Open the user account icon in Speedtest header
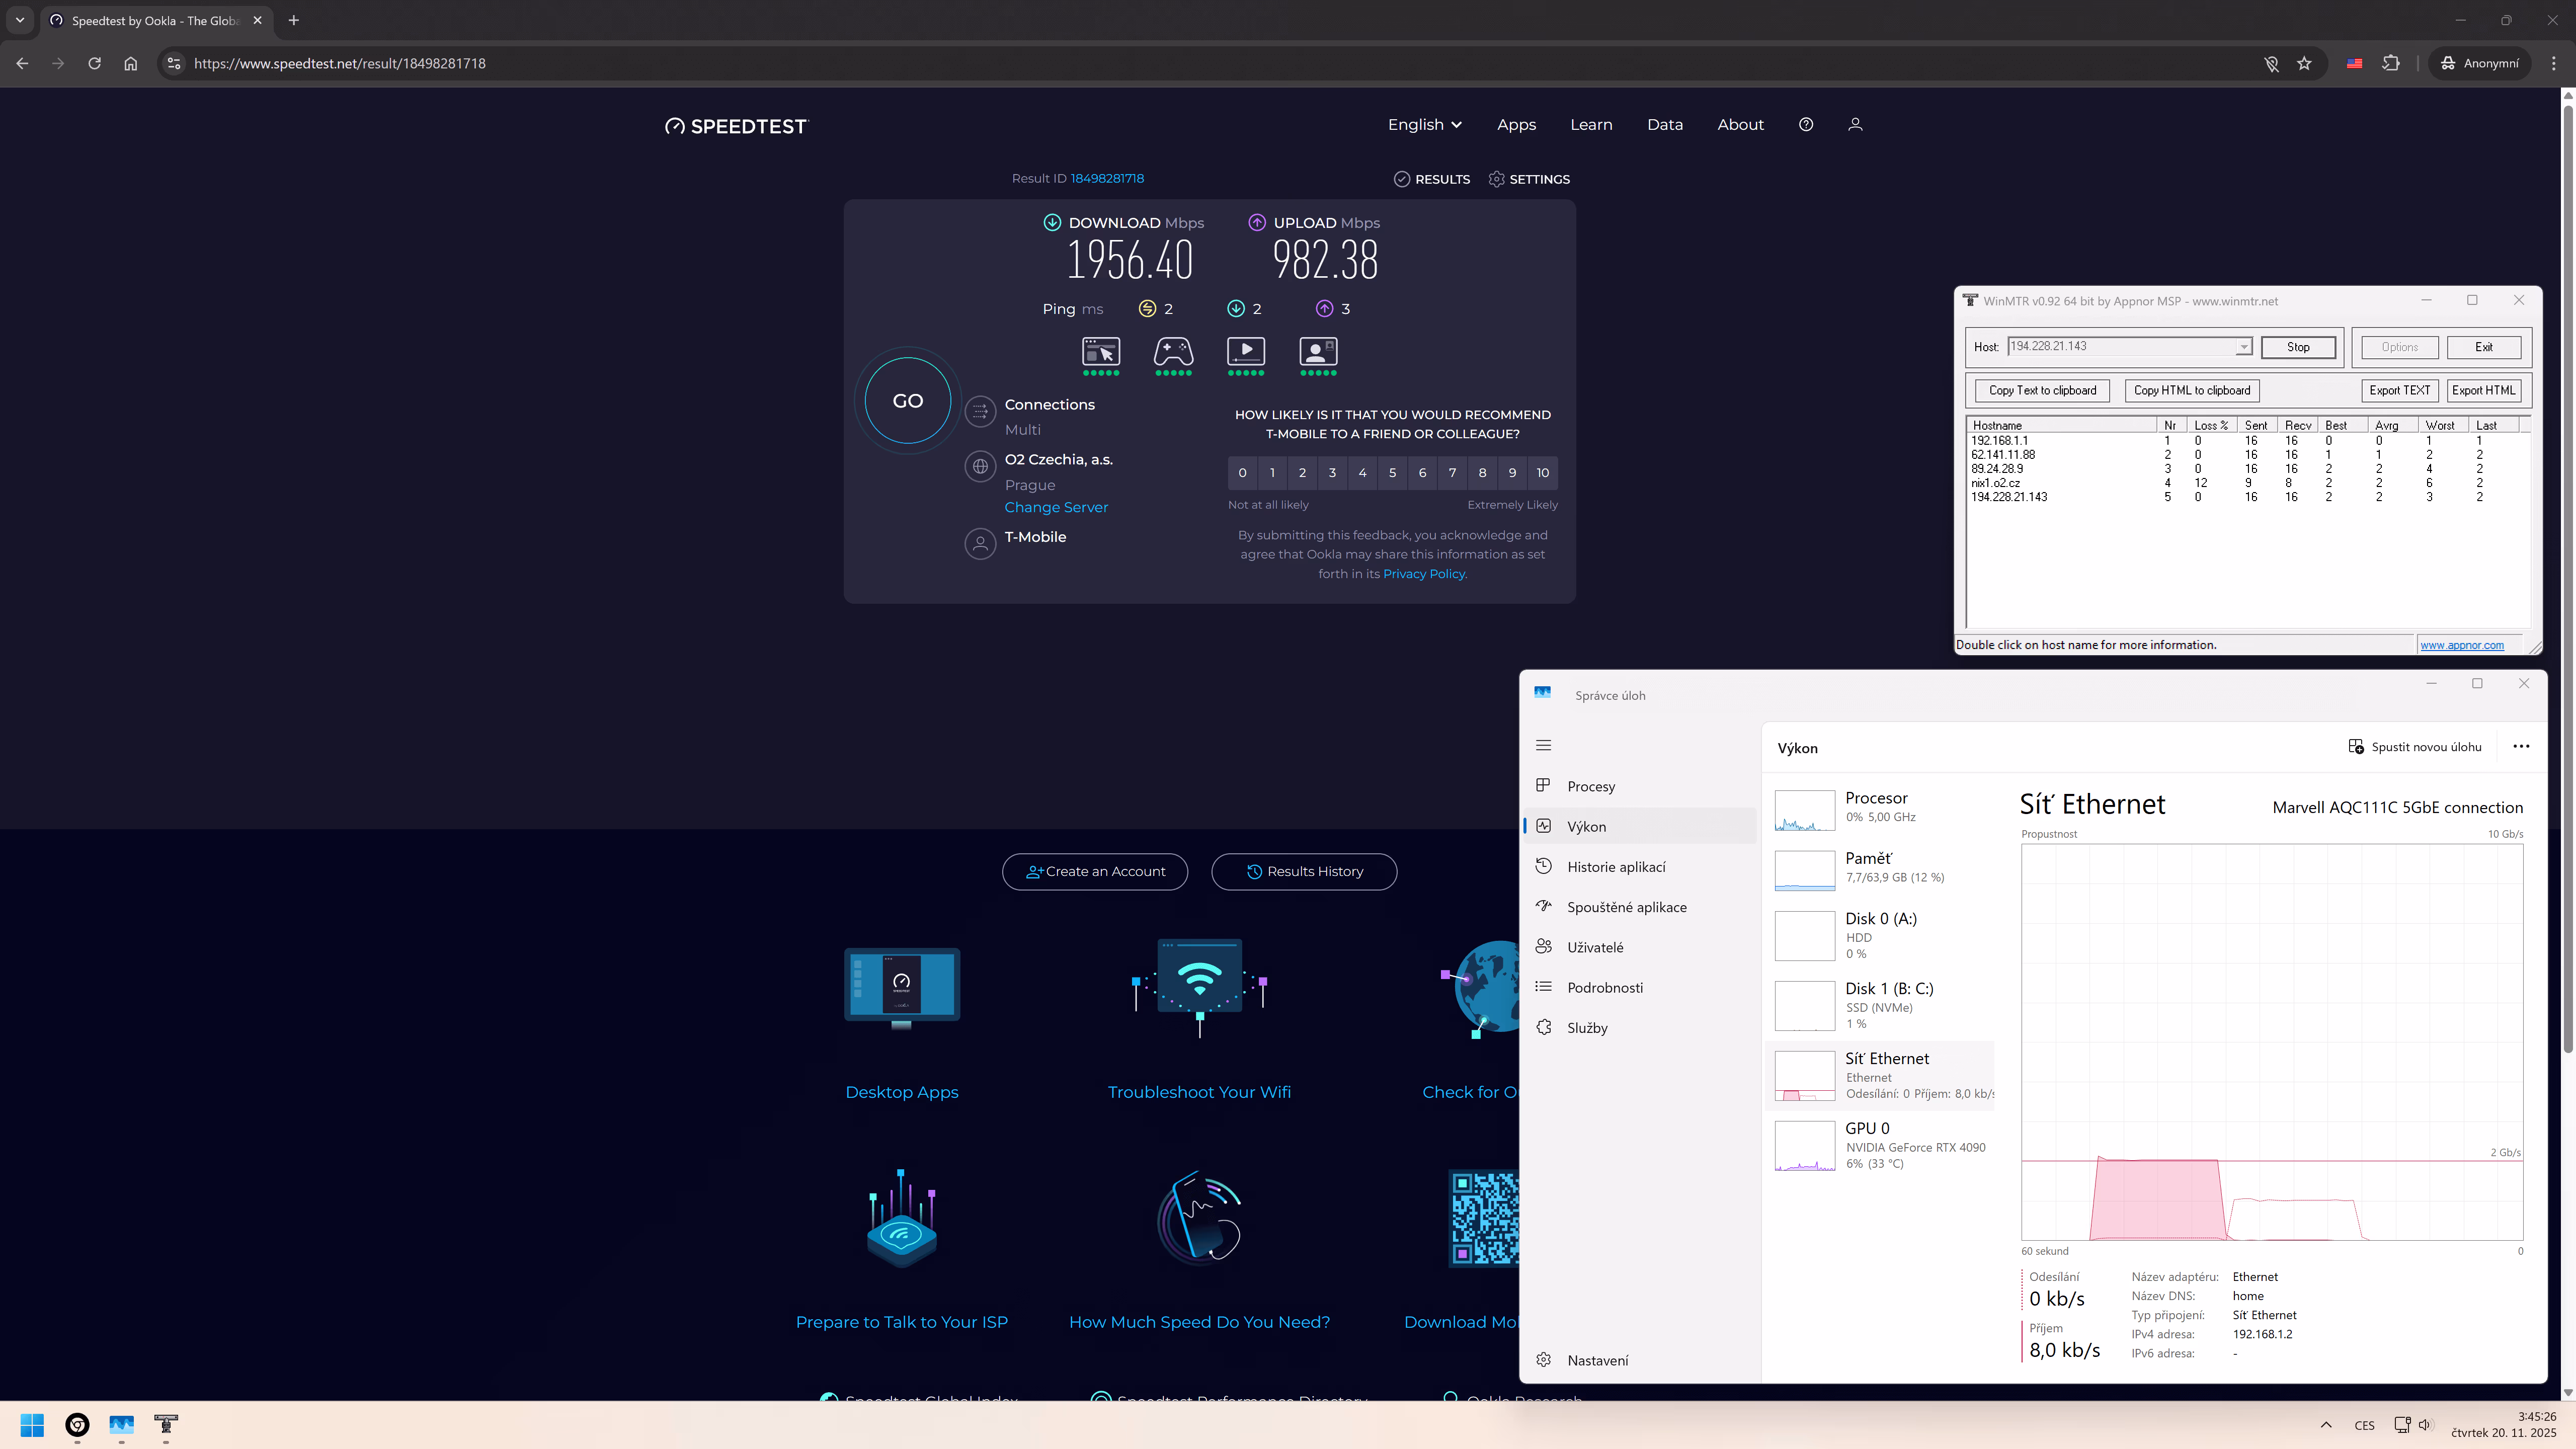The width and height of the screenshot is (2576, 1449). 1855,125
